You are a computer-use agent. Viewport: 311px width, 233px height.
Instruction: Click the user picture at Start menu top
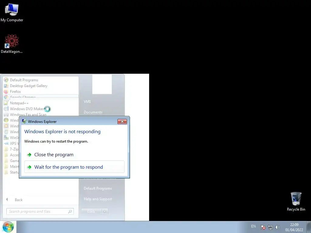102,84
